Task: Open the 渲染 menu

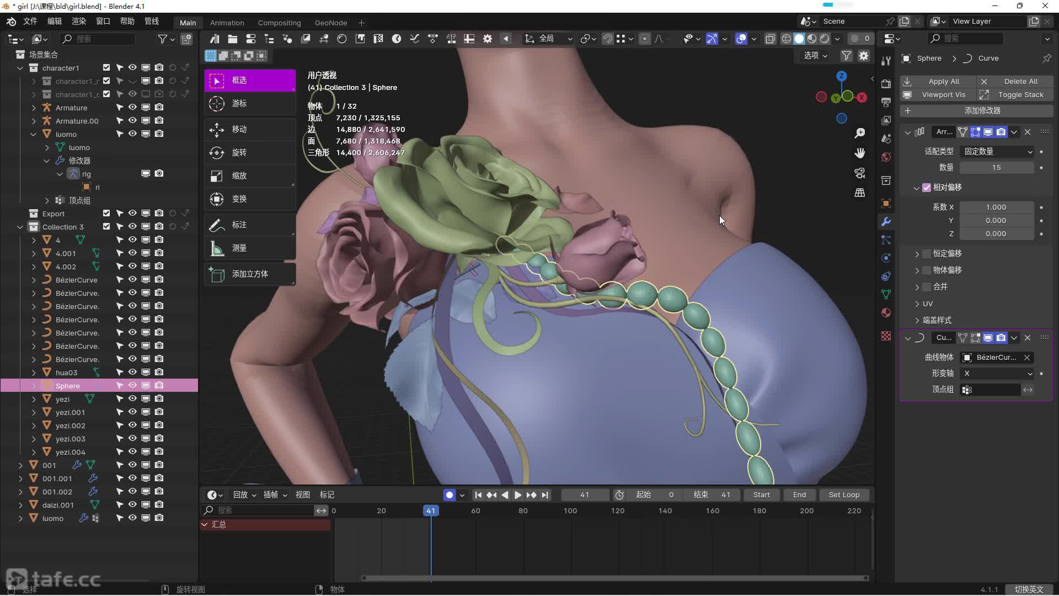Action: tap(78, 21)
